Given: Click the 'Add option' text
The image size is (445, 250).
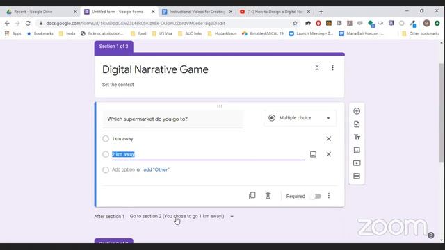Looking at the screenshot, I should click(x=123, y=169).
